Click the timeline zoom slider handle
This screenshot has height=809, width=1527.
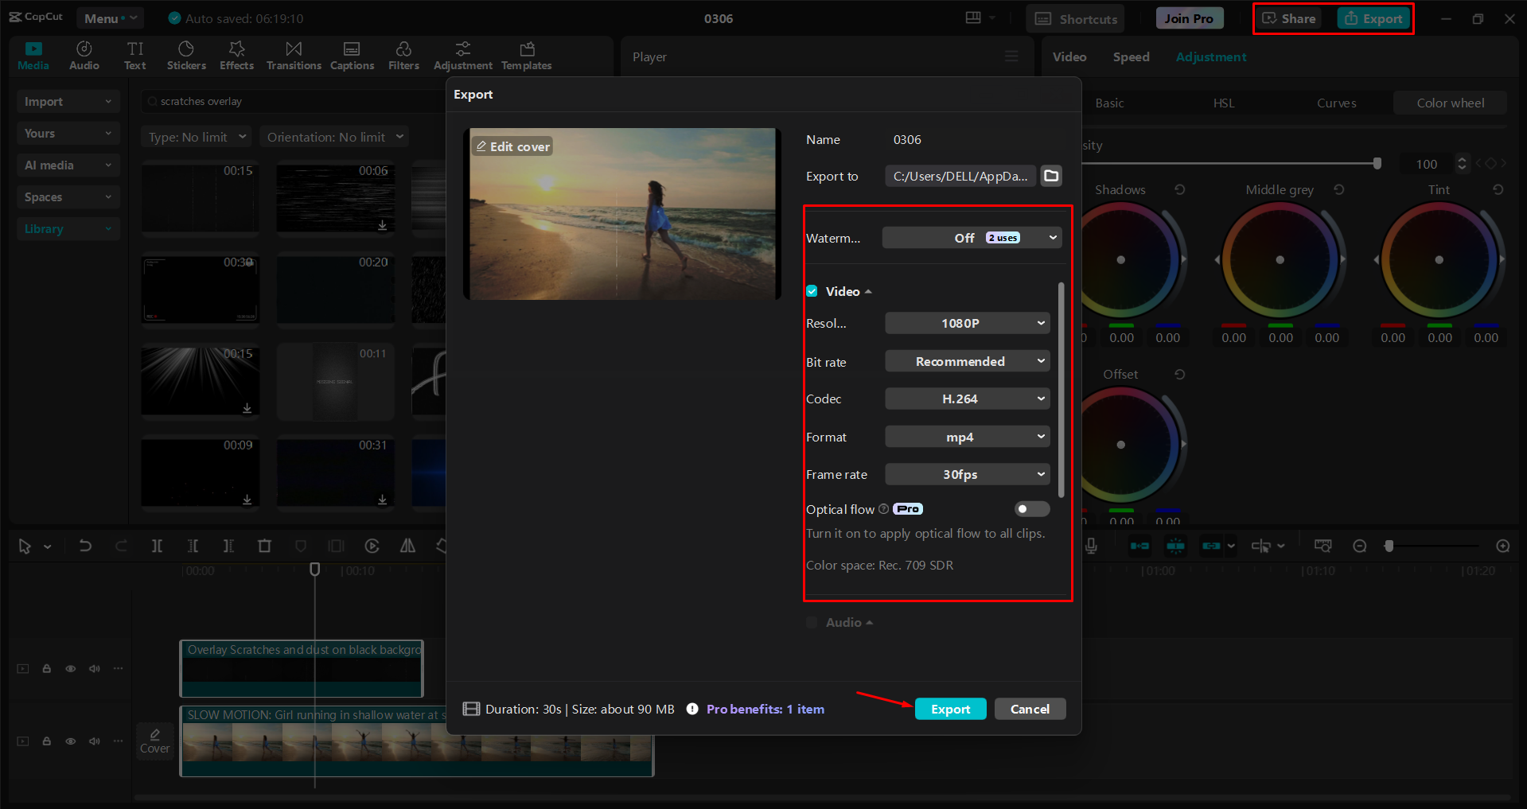point(1389,546)
